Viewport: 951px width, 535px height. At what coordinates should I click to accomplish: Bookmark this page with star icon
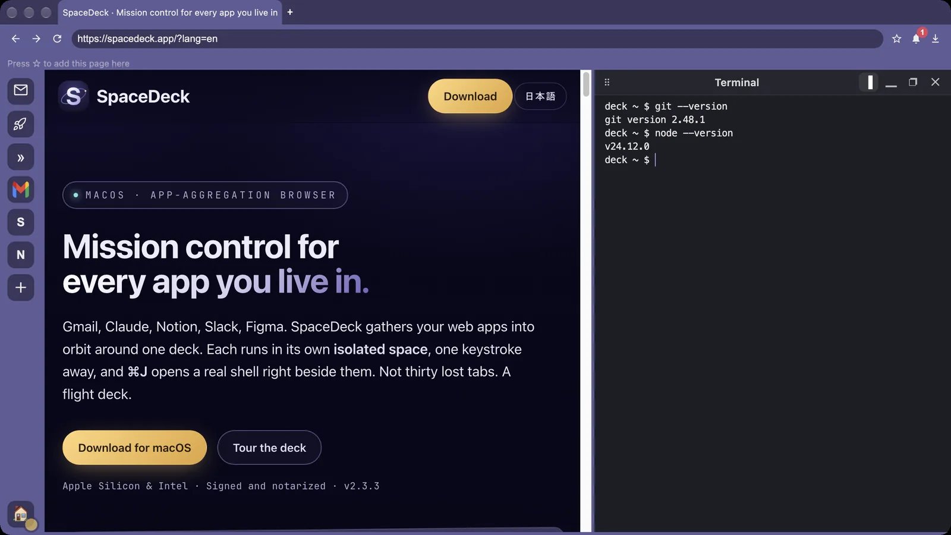896,39
